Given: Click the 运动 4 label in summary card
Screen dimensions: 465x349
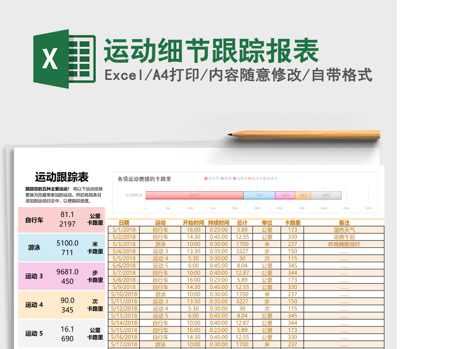Looking at the screenshot, I should pos(34,305).
